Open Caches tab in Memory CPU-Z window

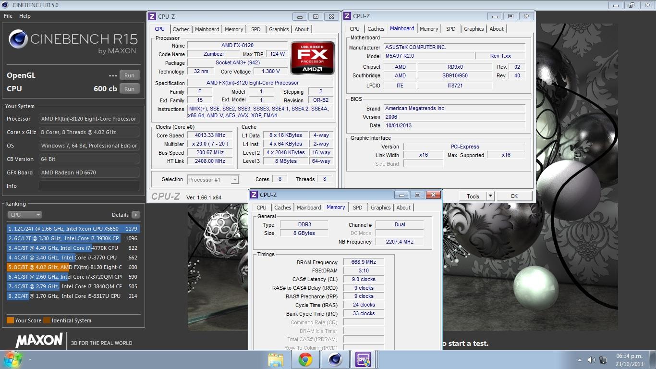point(283,208)
